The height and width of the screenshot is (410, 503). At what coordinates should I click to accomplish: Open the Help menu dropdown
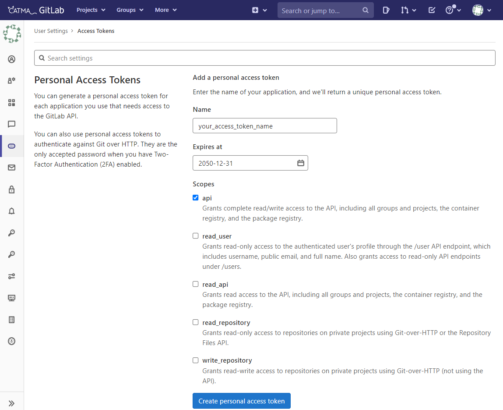pyautogui.click(x=453, y=10)
